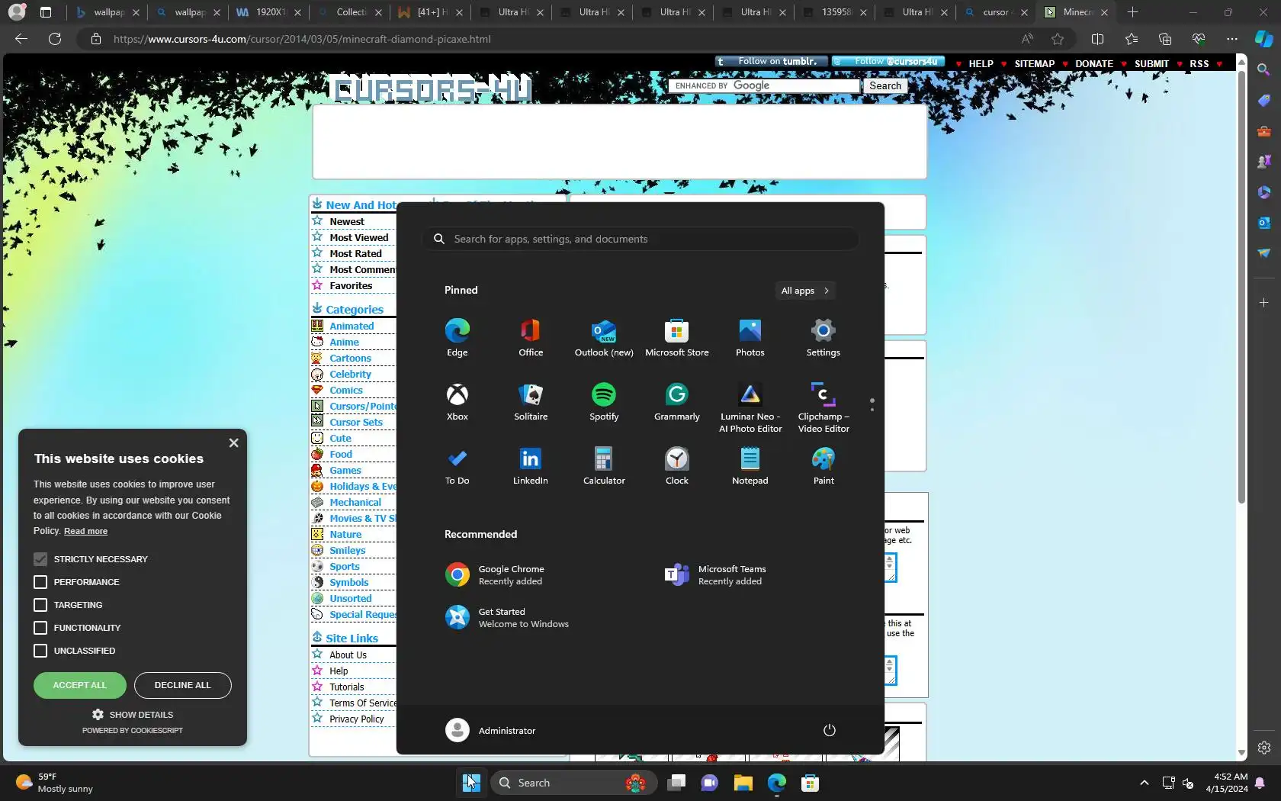Image resolution: width=1281 pixels, height=801 pixels.
Task: Launch Notepad from pinned apps
Action: (x=750, y=465)
